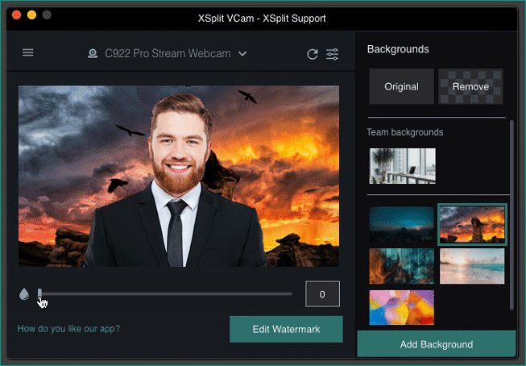Click the 'Team backgrounds' heading
This screenshot has height=366, width=526.
pyautogui.click(x=405, y=132)
